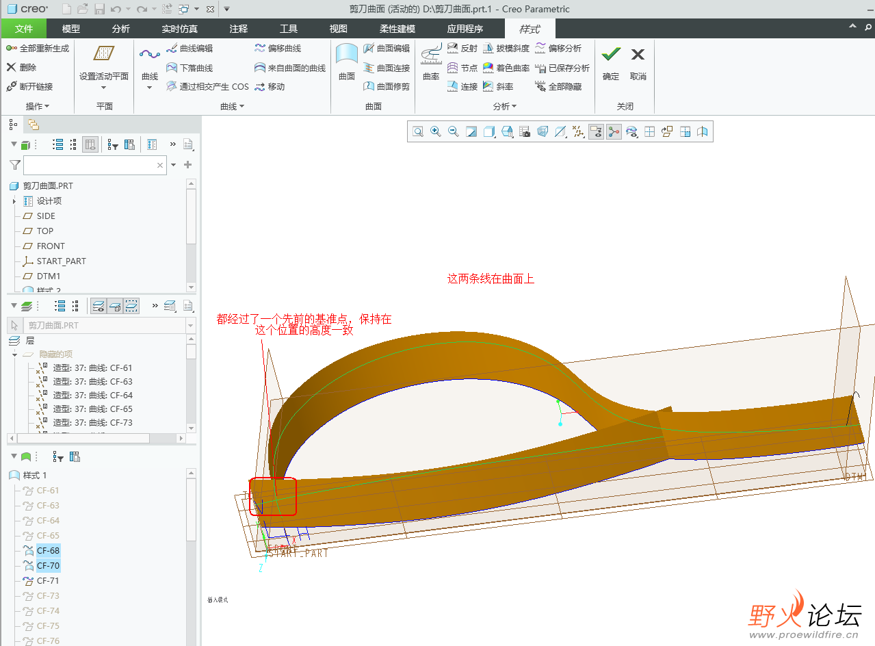This screenshot has height=646, width=875.
Task: Toggle spin center display in graphics toolbar
Action: tap(614, 132)
